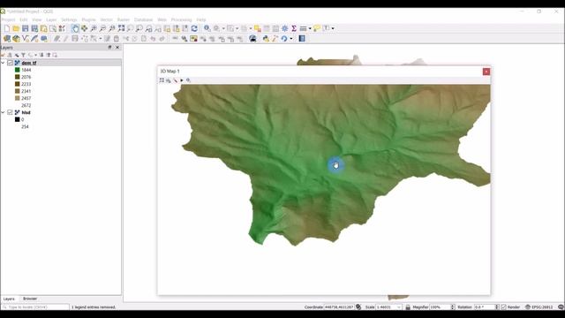
Task: Click the locator search field 'Type to locate'
Action: [x=35, y=307]
